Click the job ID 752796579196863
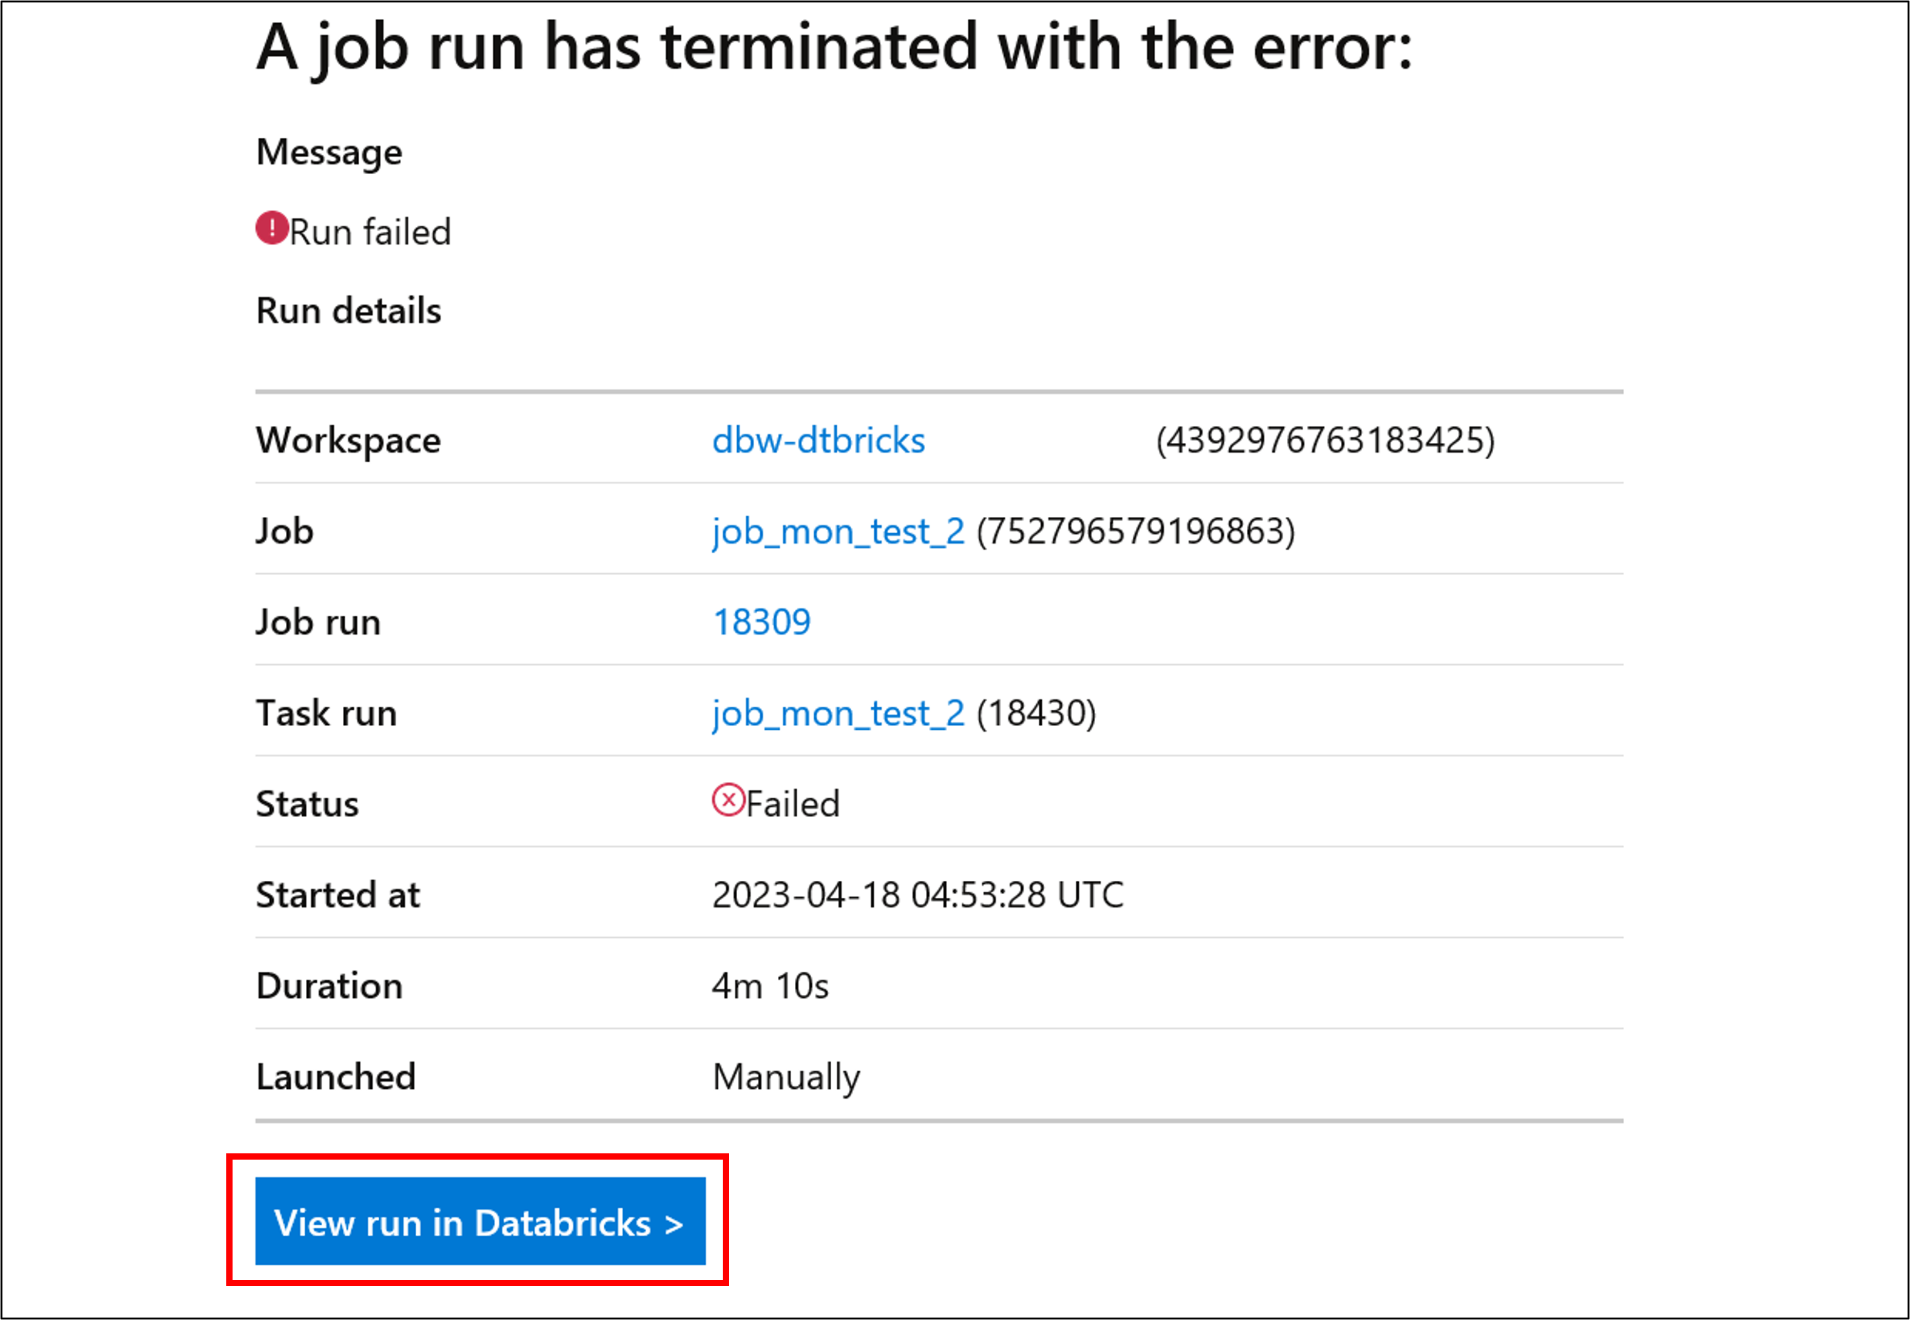1910x1320 pixels. (x=1135, y=531)
